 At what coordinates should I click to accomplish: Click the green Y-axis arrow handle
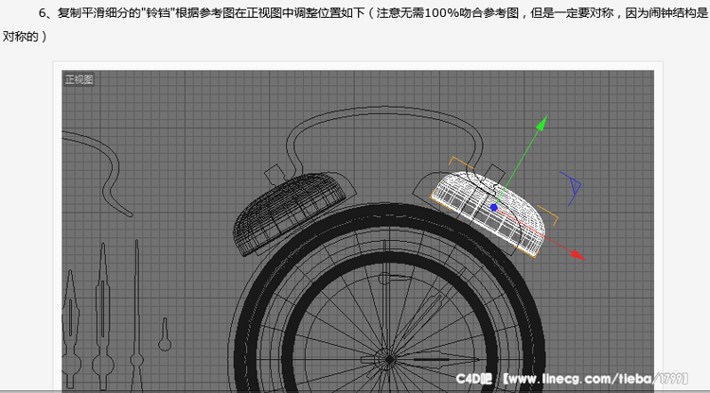tap(541, 124)
